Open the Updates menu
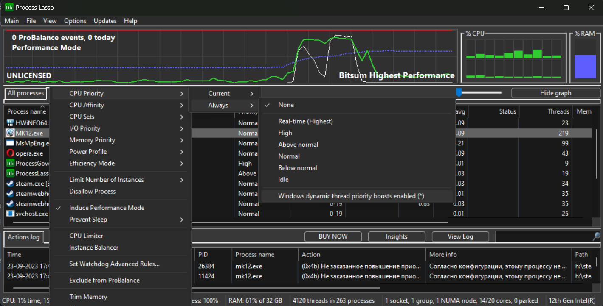This screenshot has height=306, width=603. (105, 21)
